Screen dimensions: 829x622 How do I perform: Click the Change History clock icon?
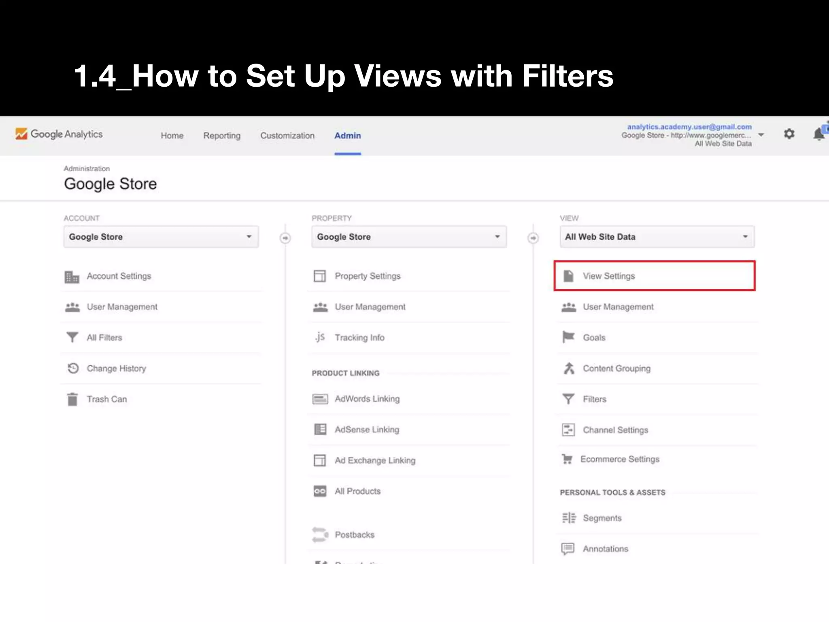tap(73, 368)
